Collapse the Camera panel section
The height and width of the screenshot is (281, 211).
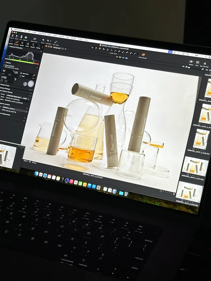(5, 62)
